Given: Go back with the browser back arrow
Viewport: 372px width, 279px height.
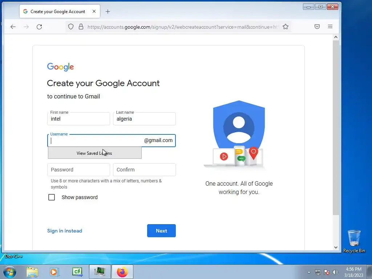Looking at the screenshot, I should 13,27.
